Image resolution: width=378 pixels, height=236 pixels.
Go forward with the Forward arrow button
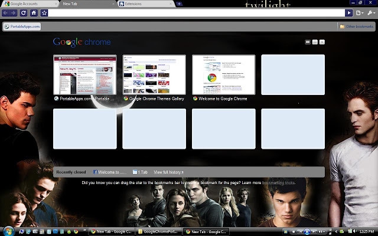point(14,13)
